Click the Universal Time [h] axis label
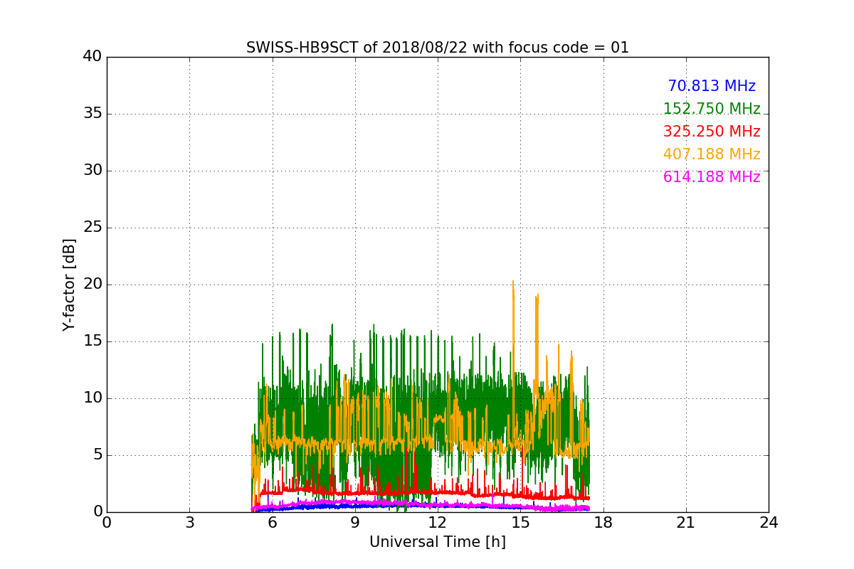Image resolution: width=854 pixels, height=569 pixels. click(x=438, y=542)
